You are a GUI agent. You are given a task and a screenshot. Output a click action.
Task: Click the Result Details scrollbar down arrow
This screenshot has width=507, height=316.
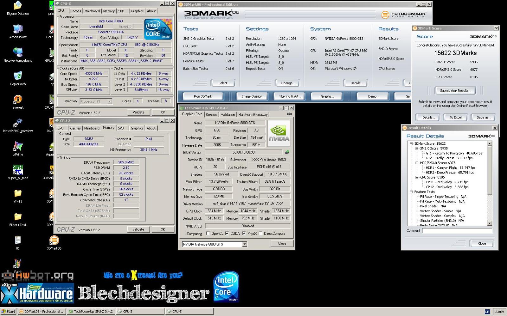[x=490, y=223]
